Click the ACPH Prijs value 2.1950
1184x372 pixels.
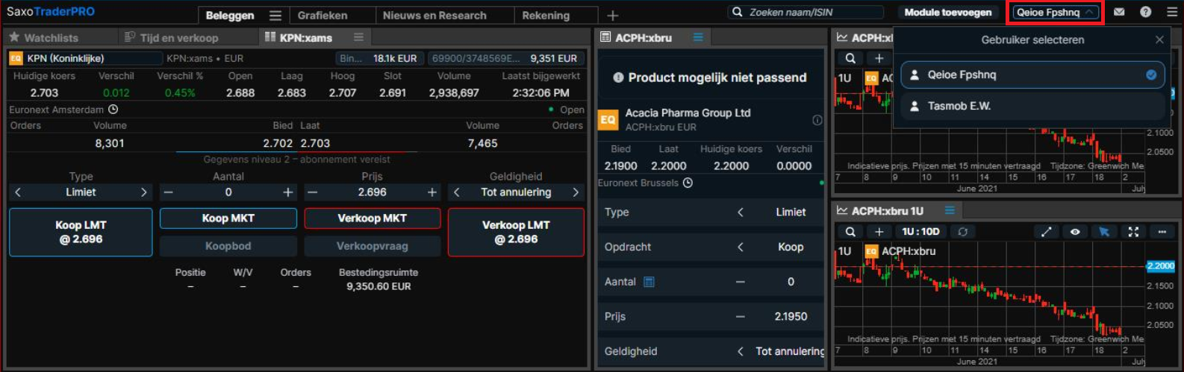(791, 317)
